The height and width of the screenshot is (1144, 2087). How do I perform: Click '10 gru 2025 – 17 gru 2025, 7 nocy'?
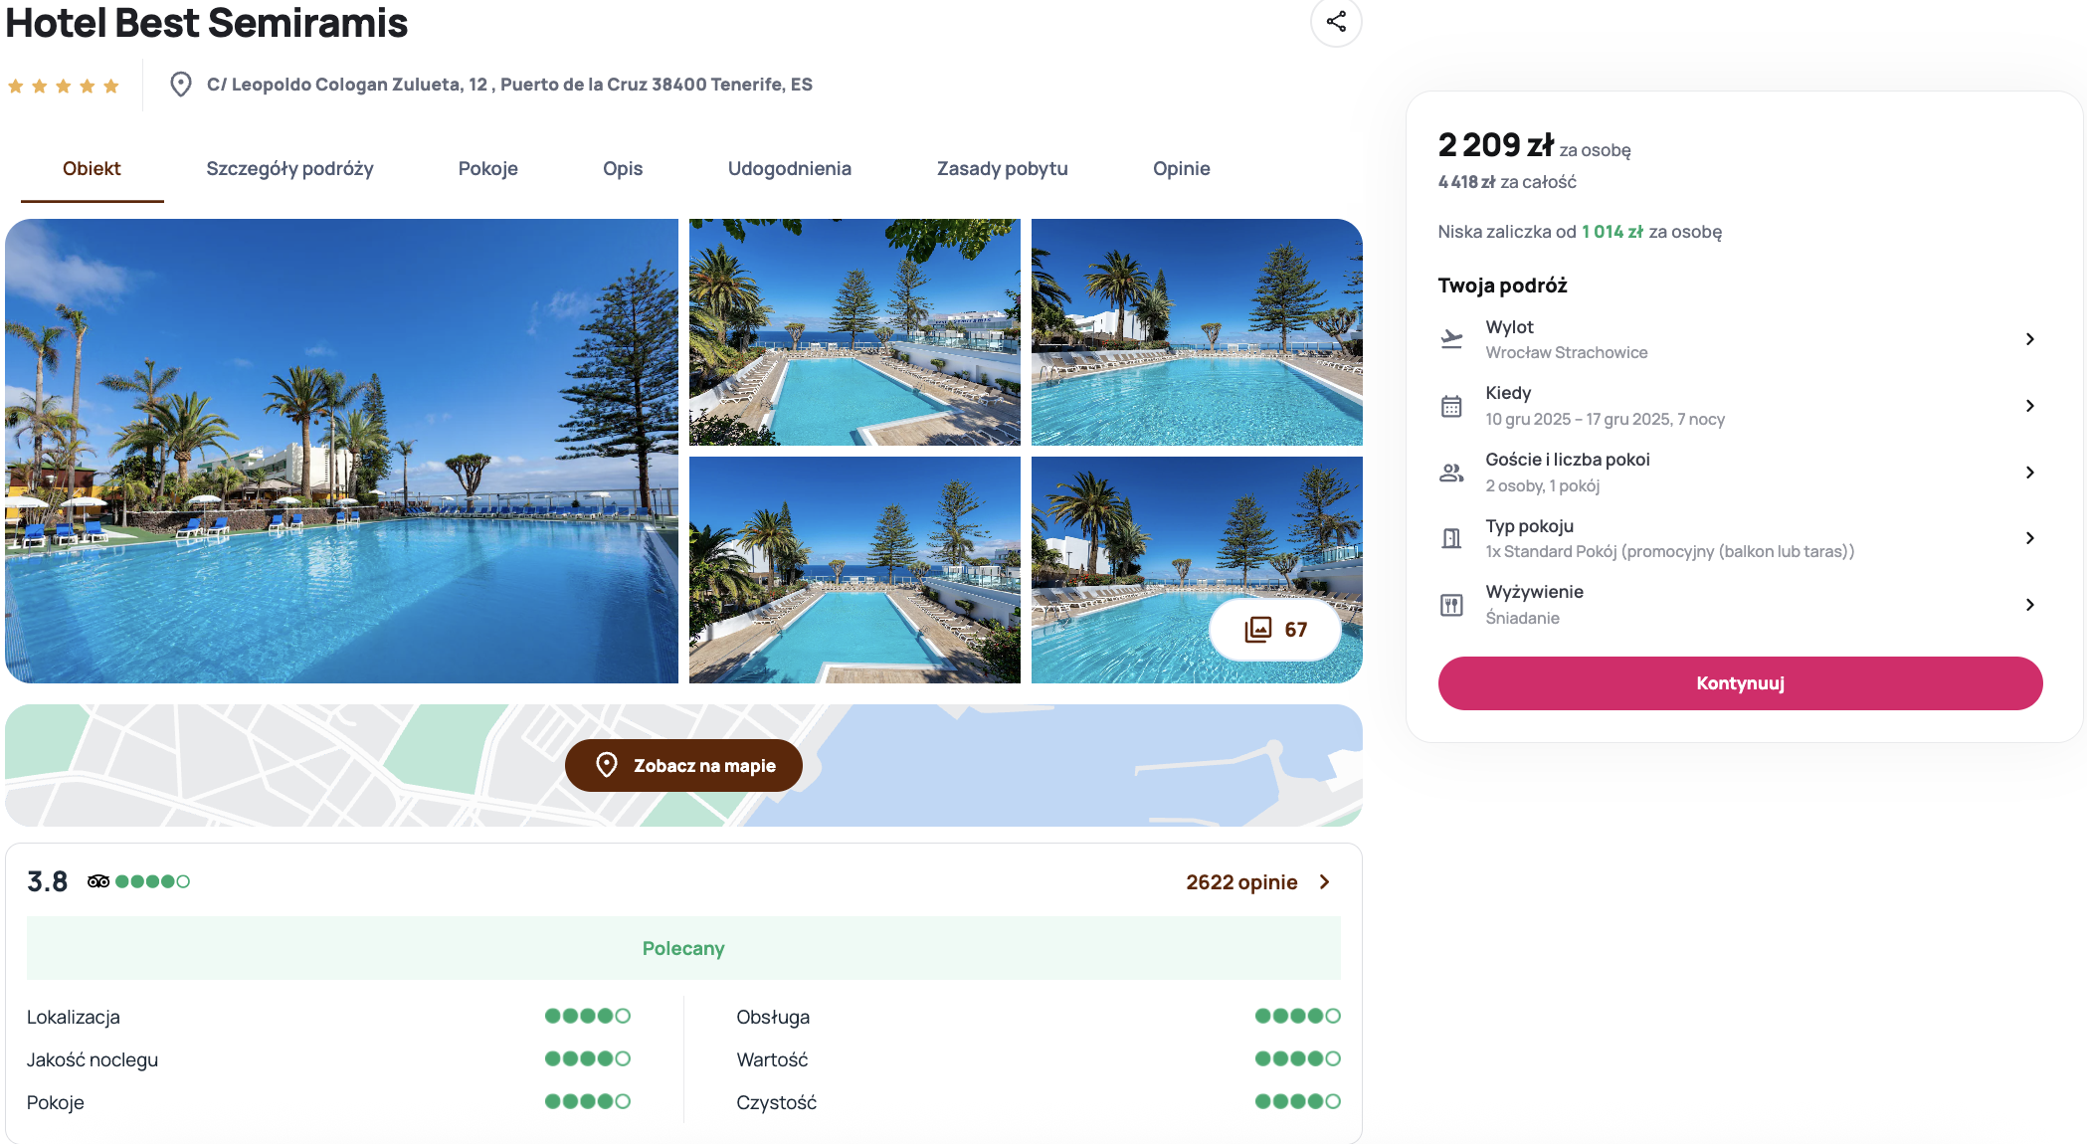[x=1606, y=419]
